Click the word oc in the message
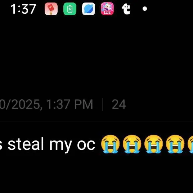 pyautogui.click(x=86, y=145)
